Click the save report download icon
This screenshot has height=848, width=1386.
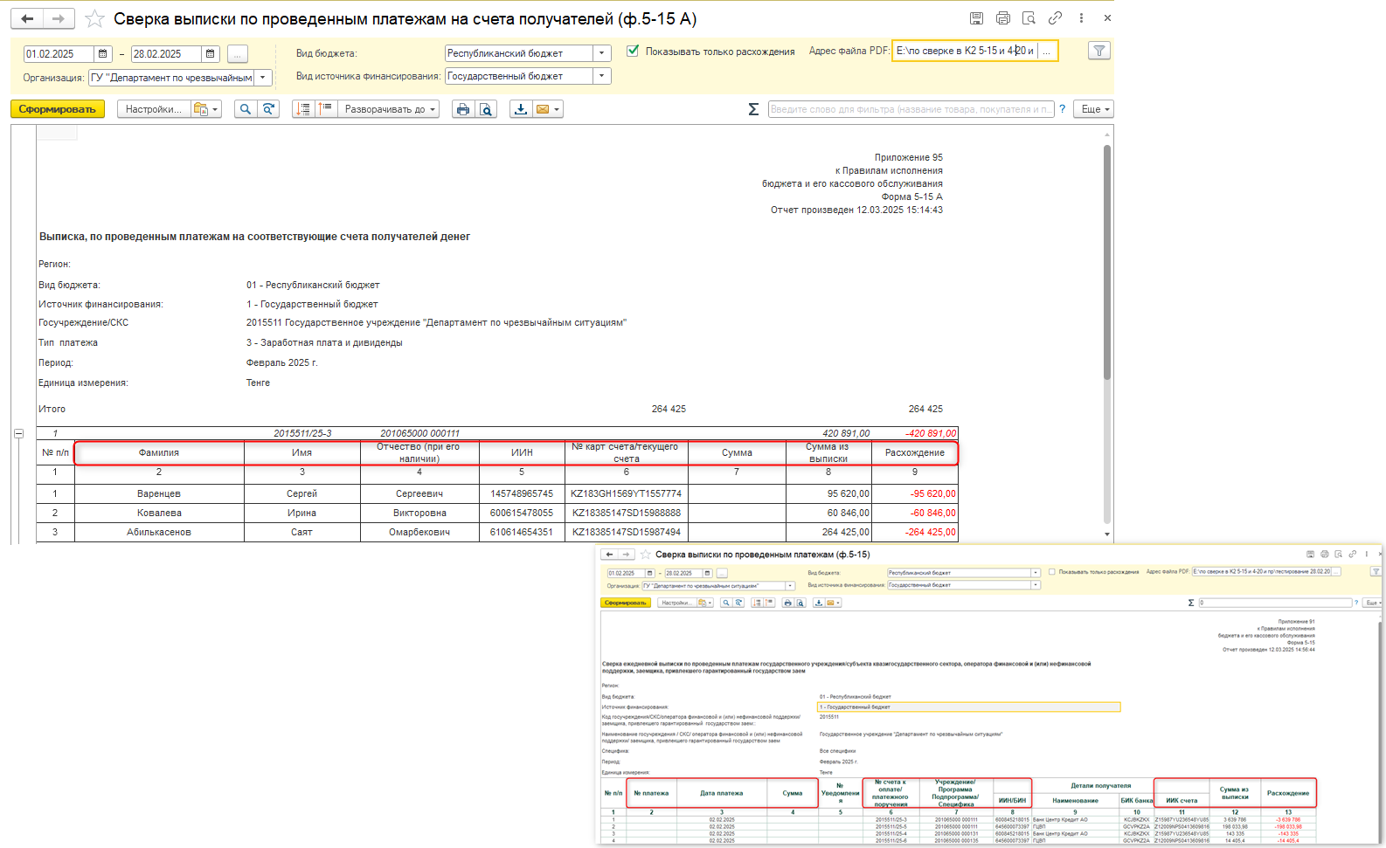(521, 109)
